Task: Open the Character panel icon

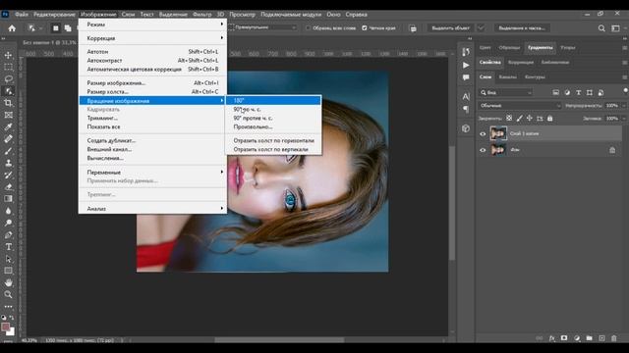Action: [466, 96]
